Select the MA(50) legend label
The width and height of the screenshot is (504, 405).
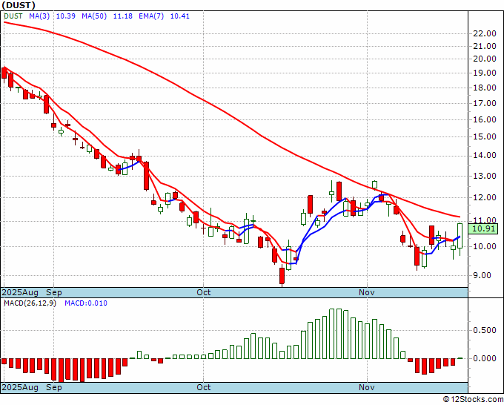(94, 16)
